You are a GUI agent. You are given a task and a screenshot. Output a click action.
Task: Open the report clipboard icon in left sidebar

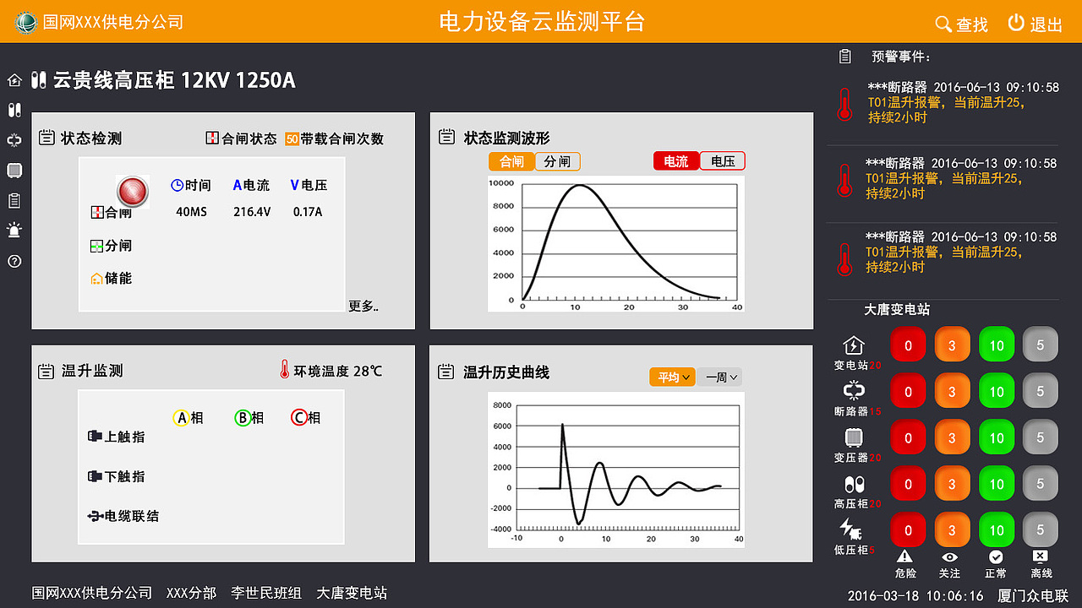click(14, 200)
